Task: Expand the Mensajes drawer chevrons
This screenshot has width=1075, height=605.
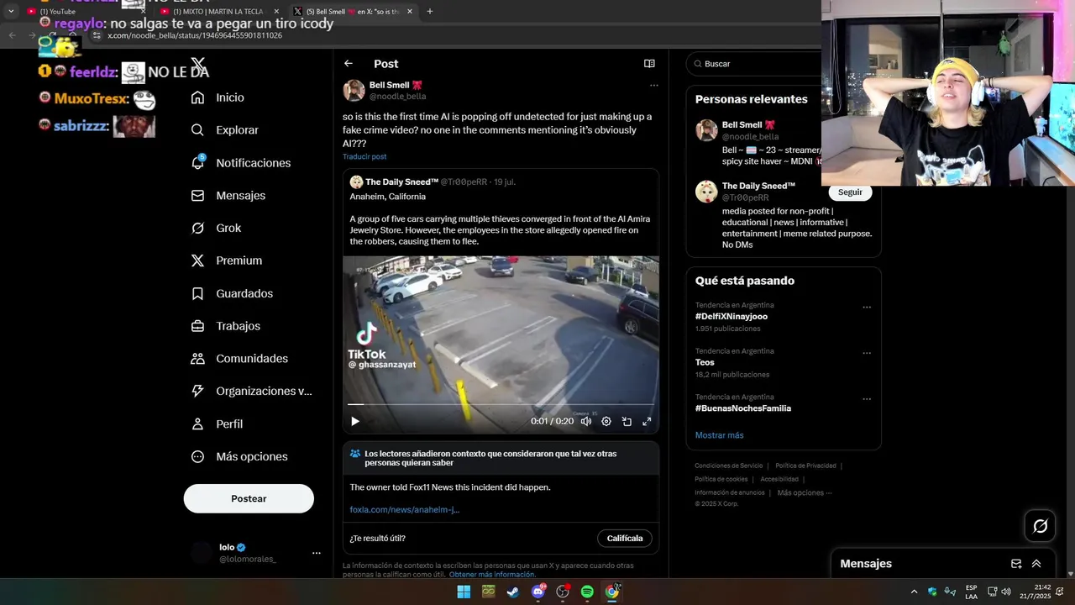Action: 1036,564
